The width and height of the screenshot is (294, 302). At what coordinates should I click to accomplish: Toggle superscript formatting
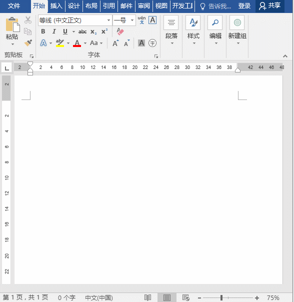(x=104, y=31)
